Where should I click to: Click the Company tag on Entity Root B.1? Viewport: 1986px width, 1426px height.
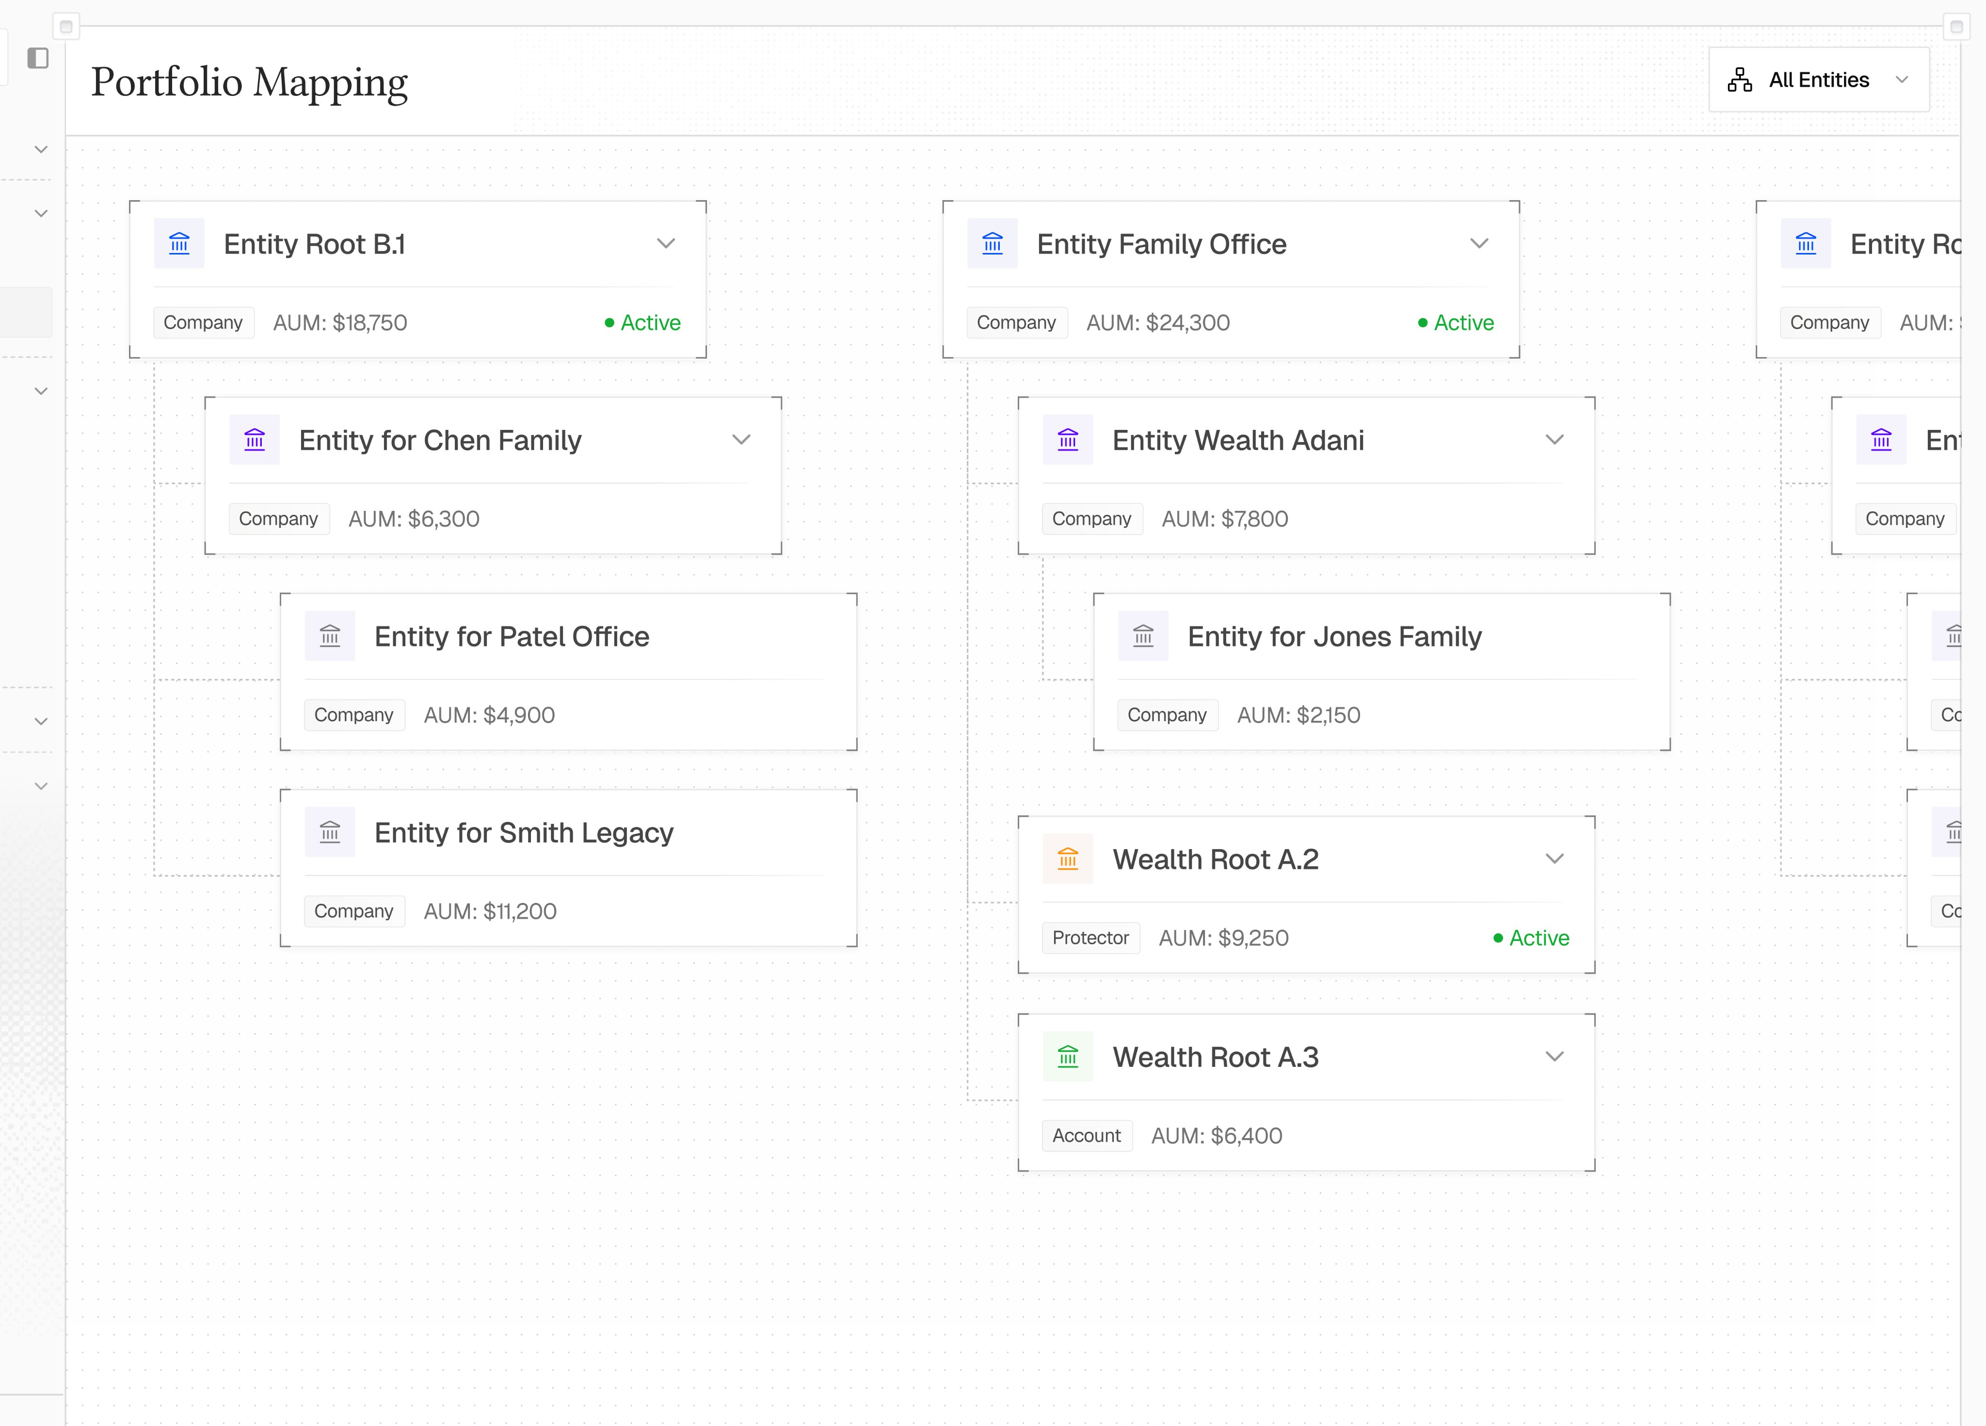coord(203,322)
